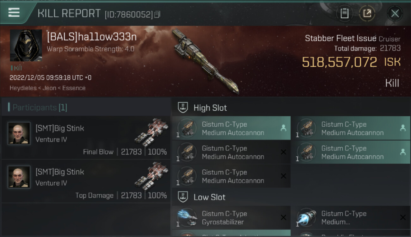Click the Low Slot shield icon
The height and width of the screenshot is (237, 411).
point(183,197)
